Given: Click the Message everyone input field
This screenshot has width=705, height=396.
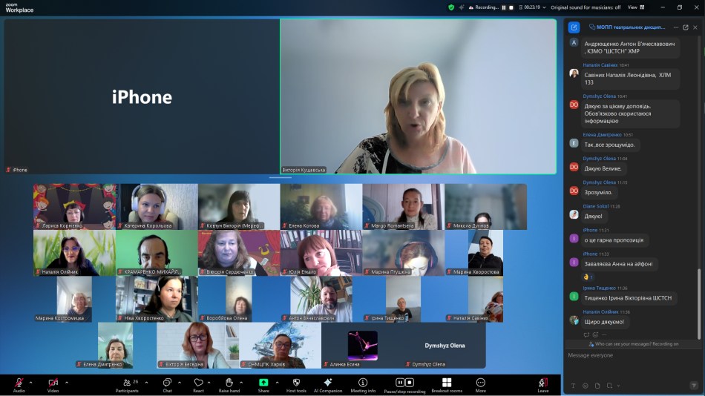Looking at the screenshot, I should pos(631,356).
